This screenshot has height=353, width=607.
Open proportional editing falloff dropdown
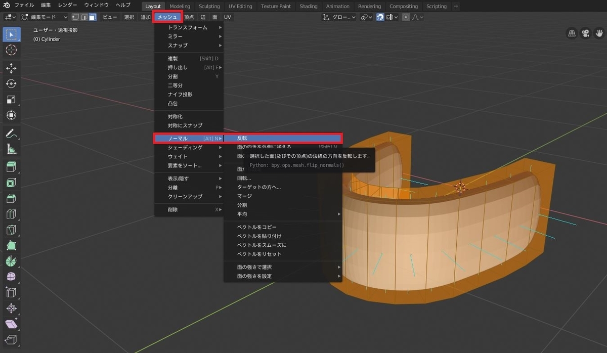coord(418,17)
